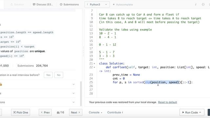Click the curly braces format icon

[x=203, y=4]
